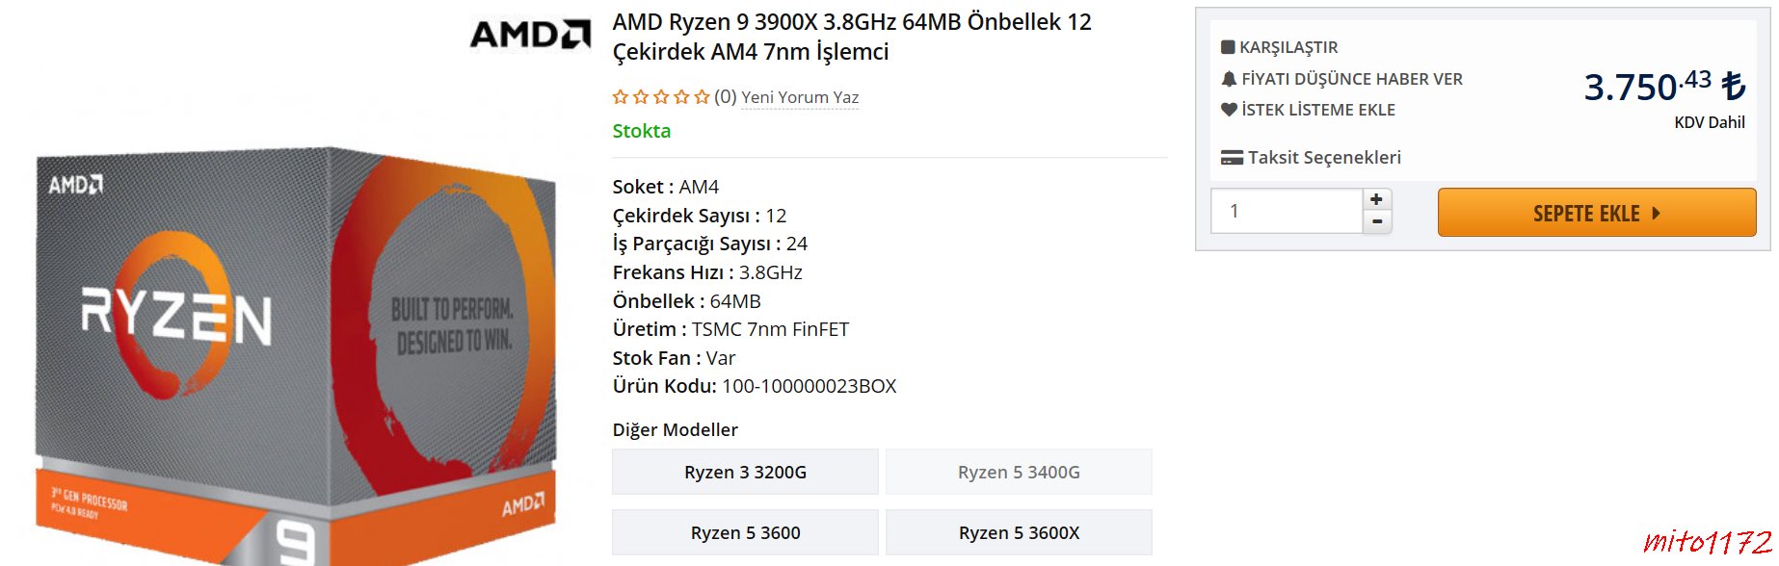
Task: Click the AMD Ryzen 9 3900X product title
Action: click(852, 37)
